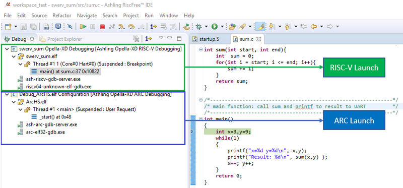Open the console monitor toolbar icon
Screen dimensions: 403x188
(58, 27)
